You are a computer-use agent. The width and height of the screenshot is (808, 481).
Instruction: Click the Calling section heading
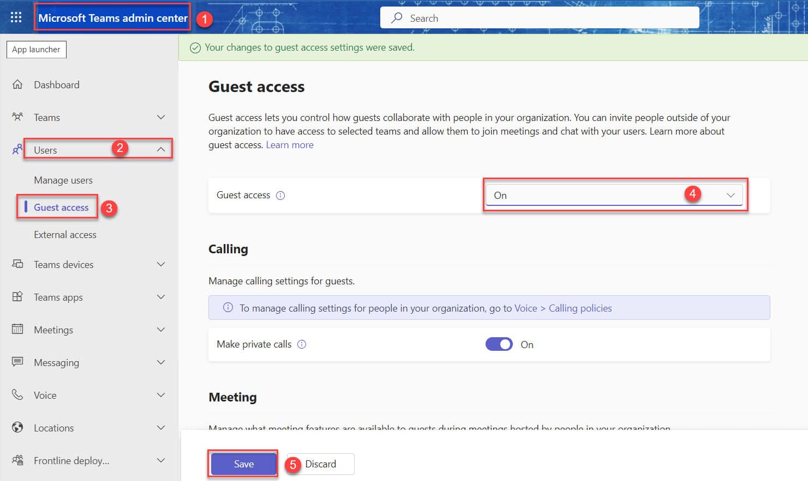228,249
